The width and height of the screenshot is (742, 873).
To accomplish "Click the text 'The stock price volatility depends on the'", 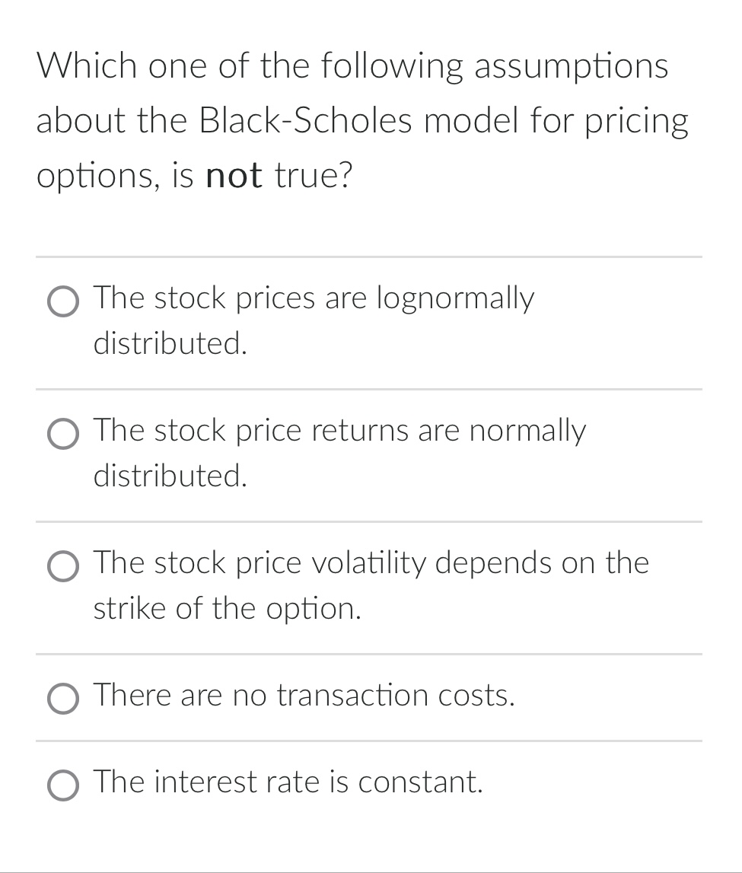I will pyautogui.click(x=371, y=563).
